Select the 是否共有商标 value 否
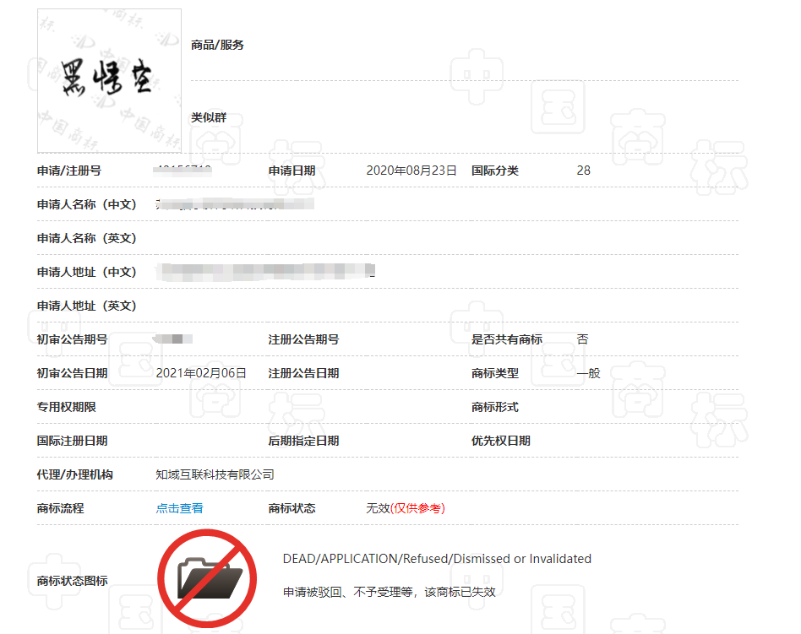This screenshot has height=634, width=801. tap(582, 339)
